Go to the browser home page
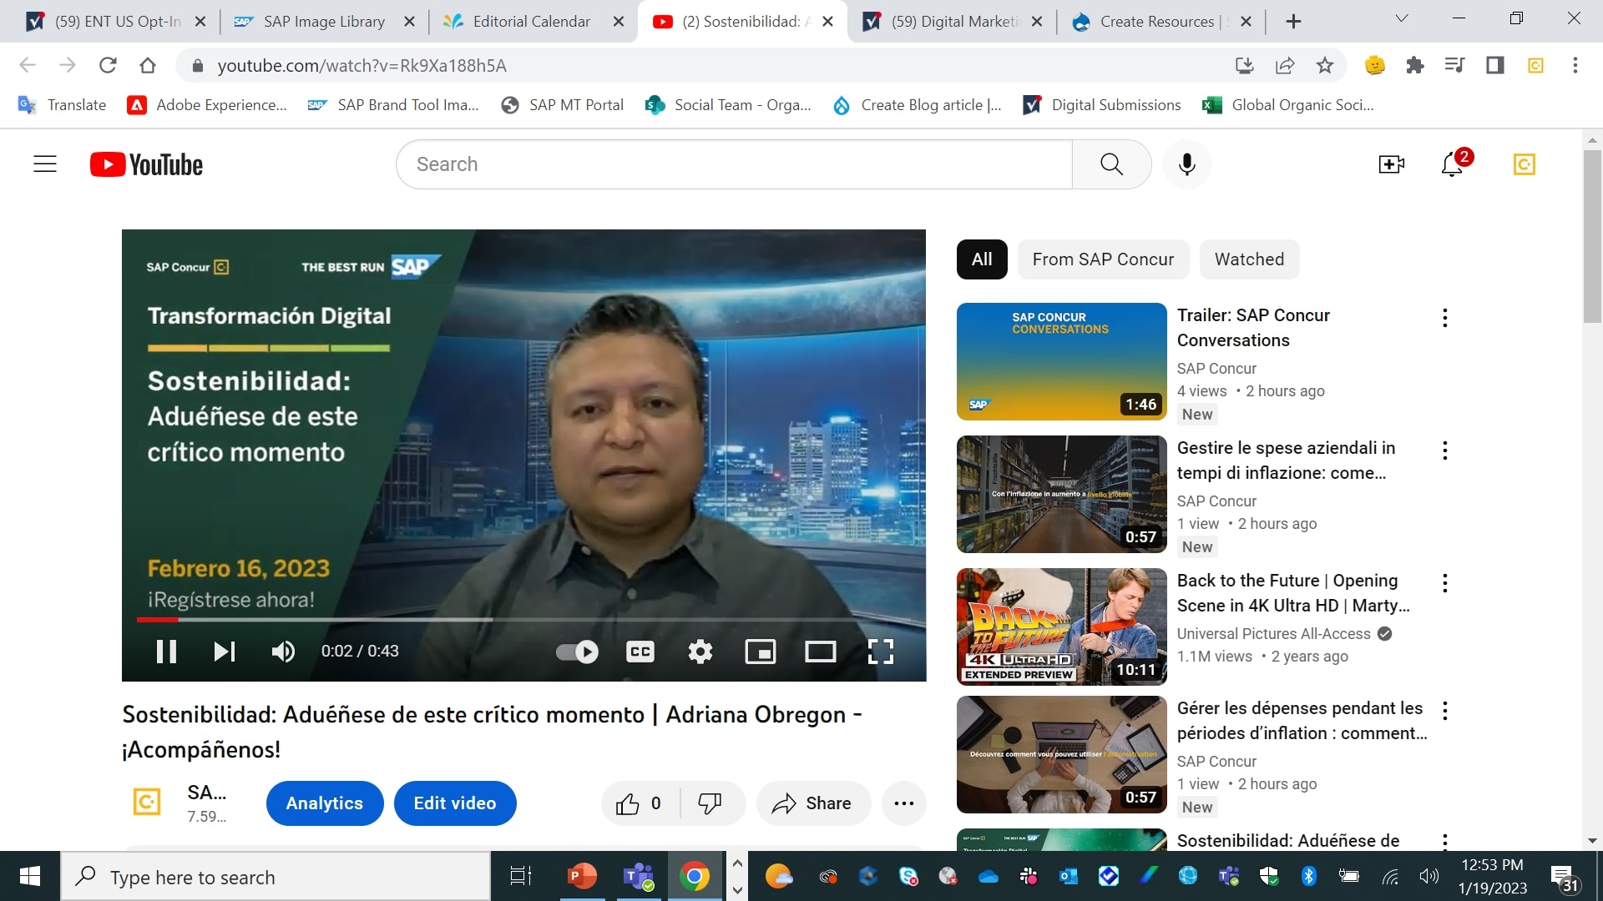 (148, 65)
